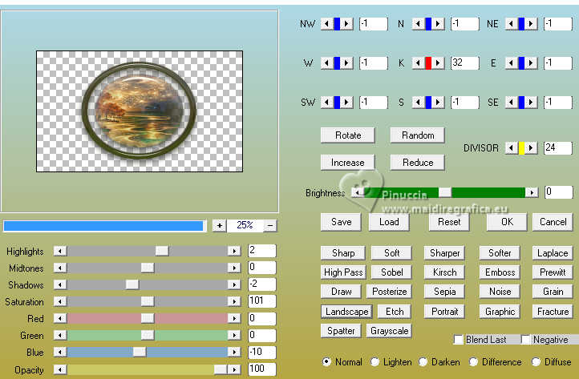This screenshot has width=579, height=379.
Task: Click Saturation slider right arrow
Action: 234,301
